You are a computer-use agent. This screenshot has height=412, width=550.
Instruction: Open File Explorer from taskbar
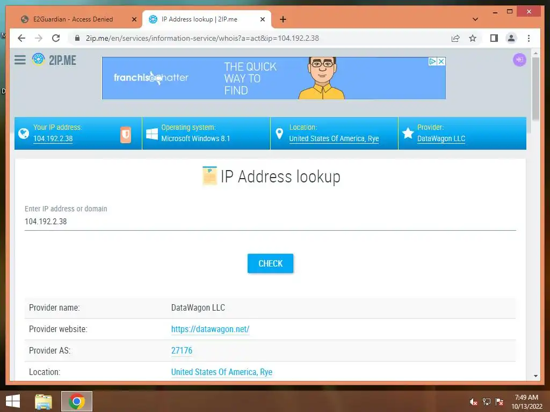pos(44,401)
